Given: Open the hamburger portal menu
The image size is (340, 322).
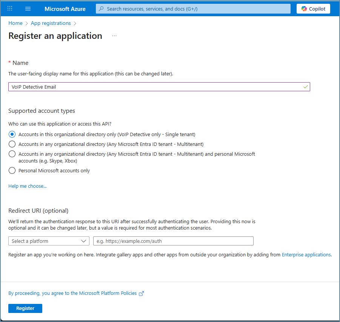Looking at the screenshot, I should click(x=28, y=9).
